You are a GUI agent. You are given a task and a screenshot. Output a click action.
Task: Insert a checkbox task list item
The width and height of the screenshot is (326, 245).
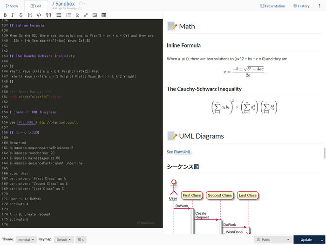77,15
